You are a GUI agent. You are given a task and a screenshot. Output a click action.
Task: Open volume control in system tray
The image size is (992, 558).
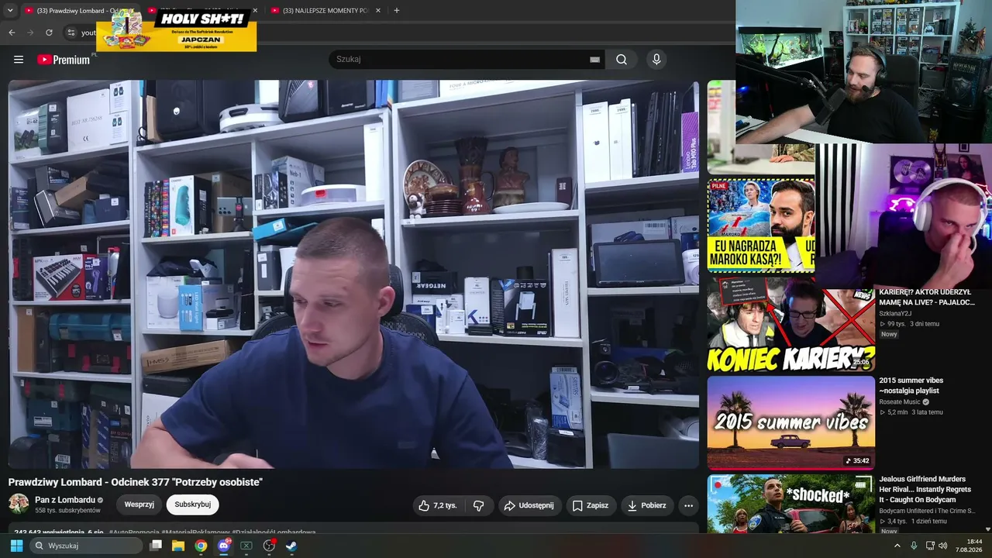[x=943, y=546]
